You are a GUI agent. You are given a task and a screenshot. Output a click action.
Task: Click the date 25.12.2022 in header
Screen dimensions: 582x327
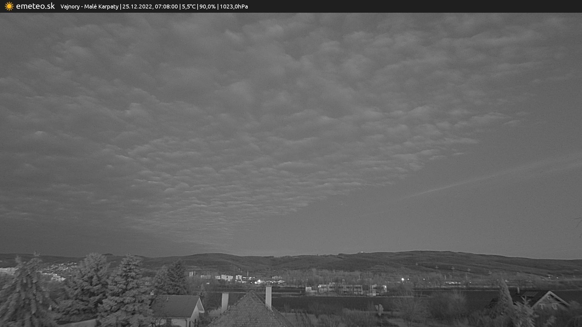click(x=137, y=7)
